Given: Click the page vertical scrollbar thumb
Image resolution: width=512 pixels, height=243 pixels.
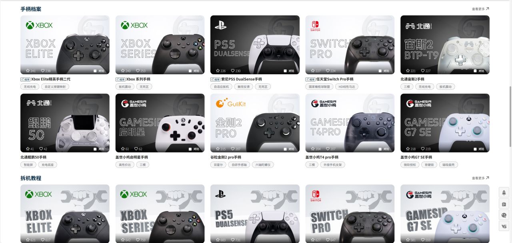Looking at the screenshot, I should (510, 116).
